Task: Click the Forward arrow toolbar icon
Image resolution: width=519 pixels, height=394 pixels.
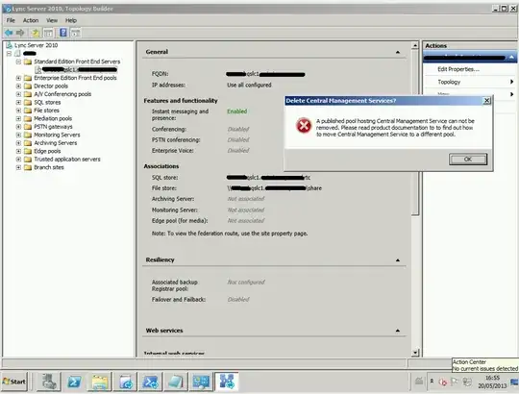Action: point(20,33)
